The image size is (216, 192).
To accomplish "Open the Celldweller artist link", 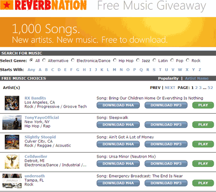I will point(36,156).
